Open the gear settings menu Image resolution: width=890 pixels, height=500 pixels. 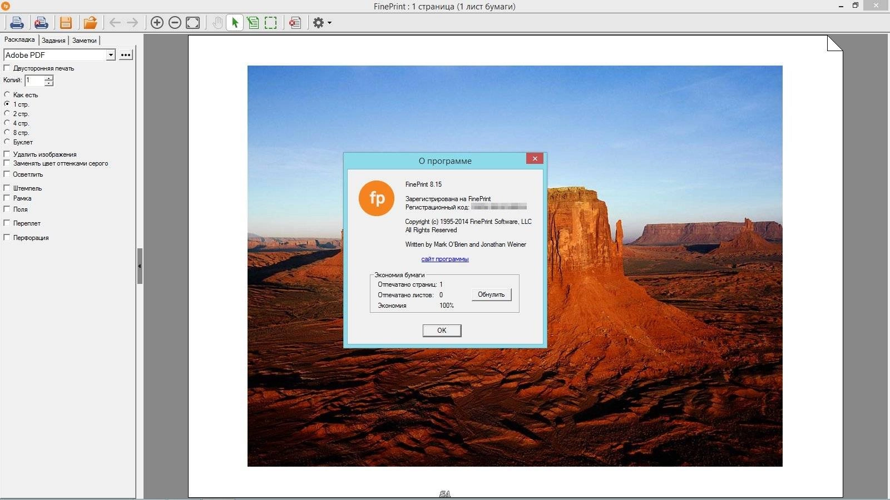pos(318,23)
